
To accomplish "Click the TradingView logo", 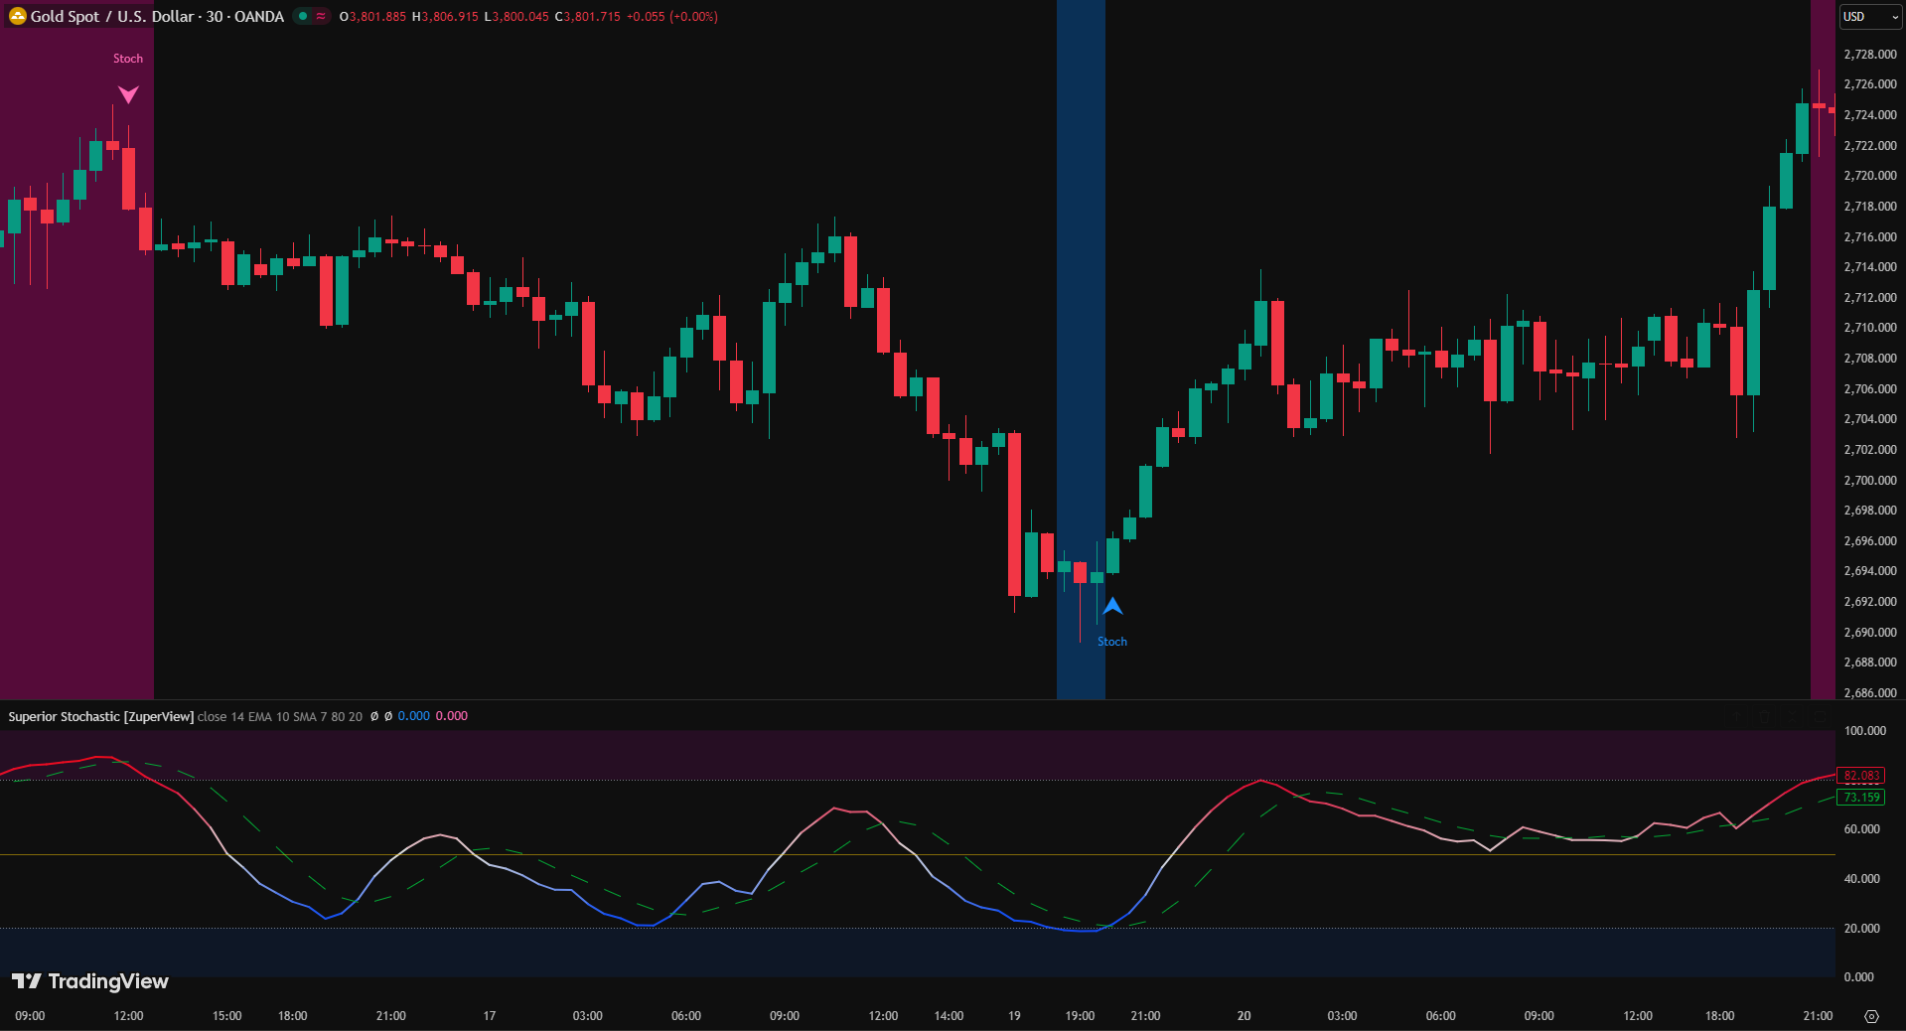I will (90, 981).
